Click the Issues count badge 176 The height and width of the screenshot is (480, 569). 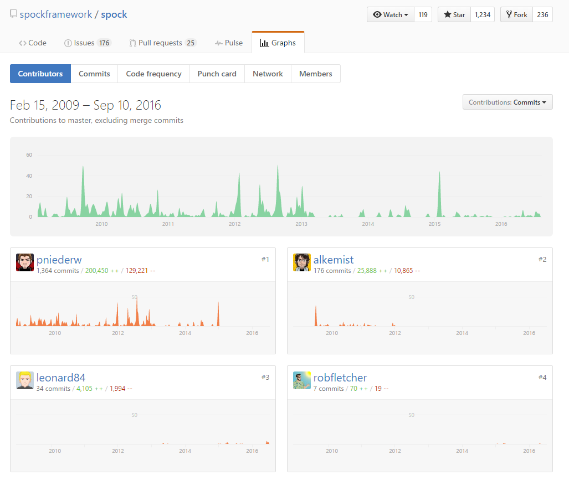click(x=105, y=43)
